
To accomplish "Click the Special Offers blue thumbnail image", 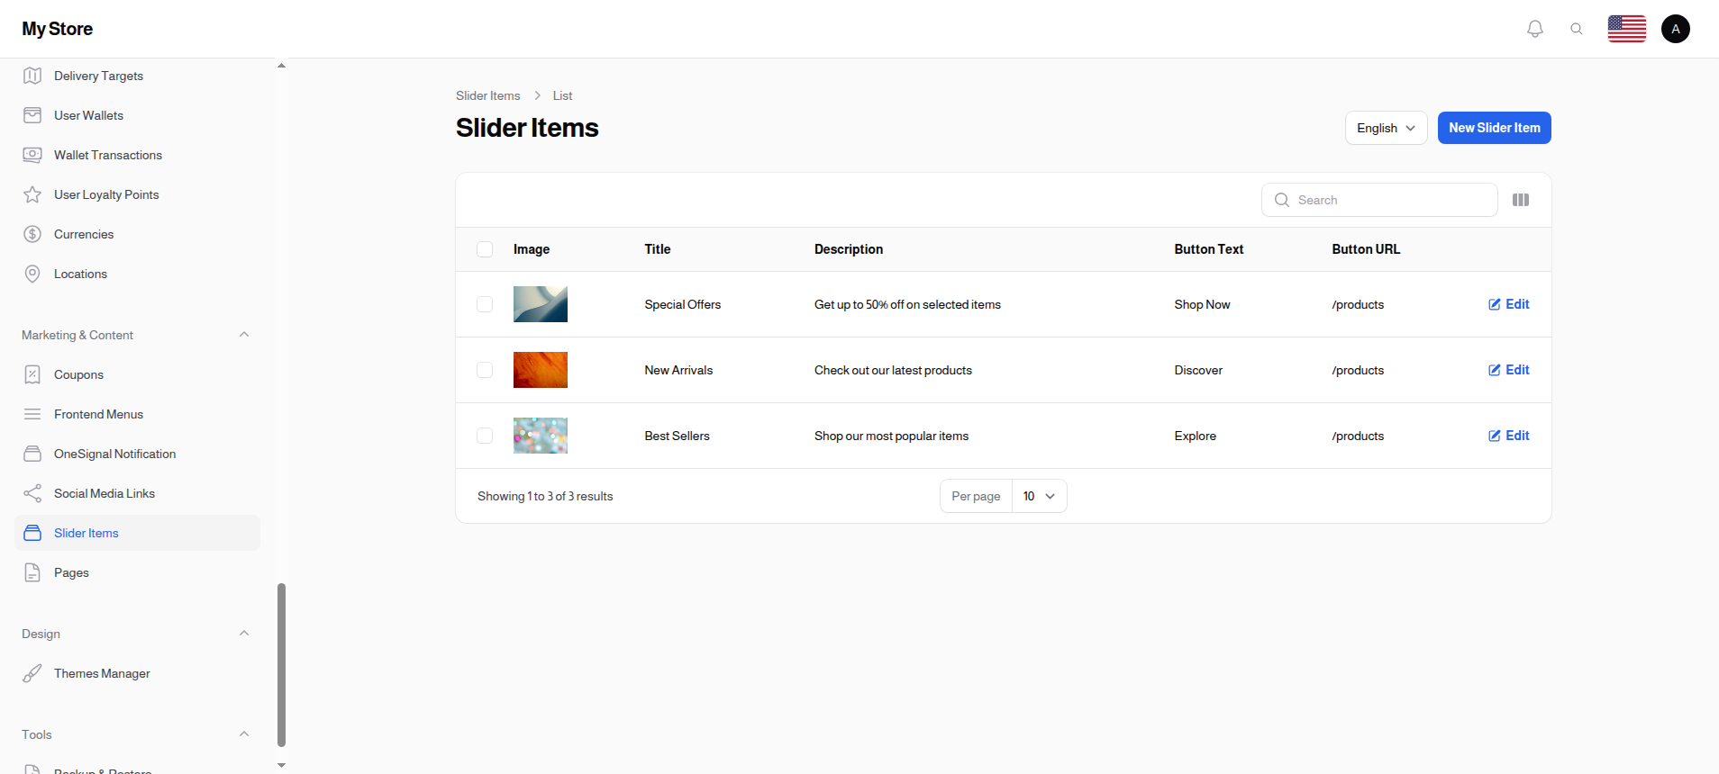I will (x=541, y=304).
